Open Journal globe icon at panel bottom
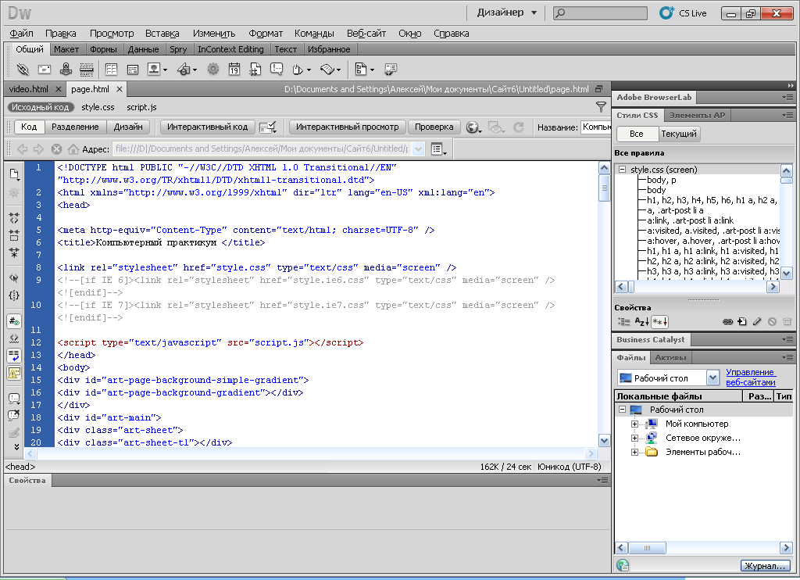This screenshot has height=580, width=800. tap(623, 565)
